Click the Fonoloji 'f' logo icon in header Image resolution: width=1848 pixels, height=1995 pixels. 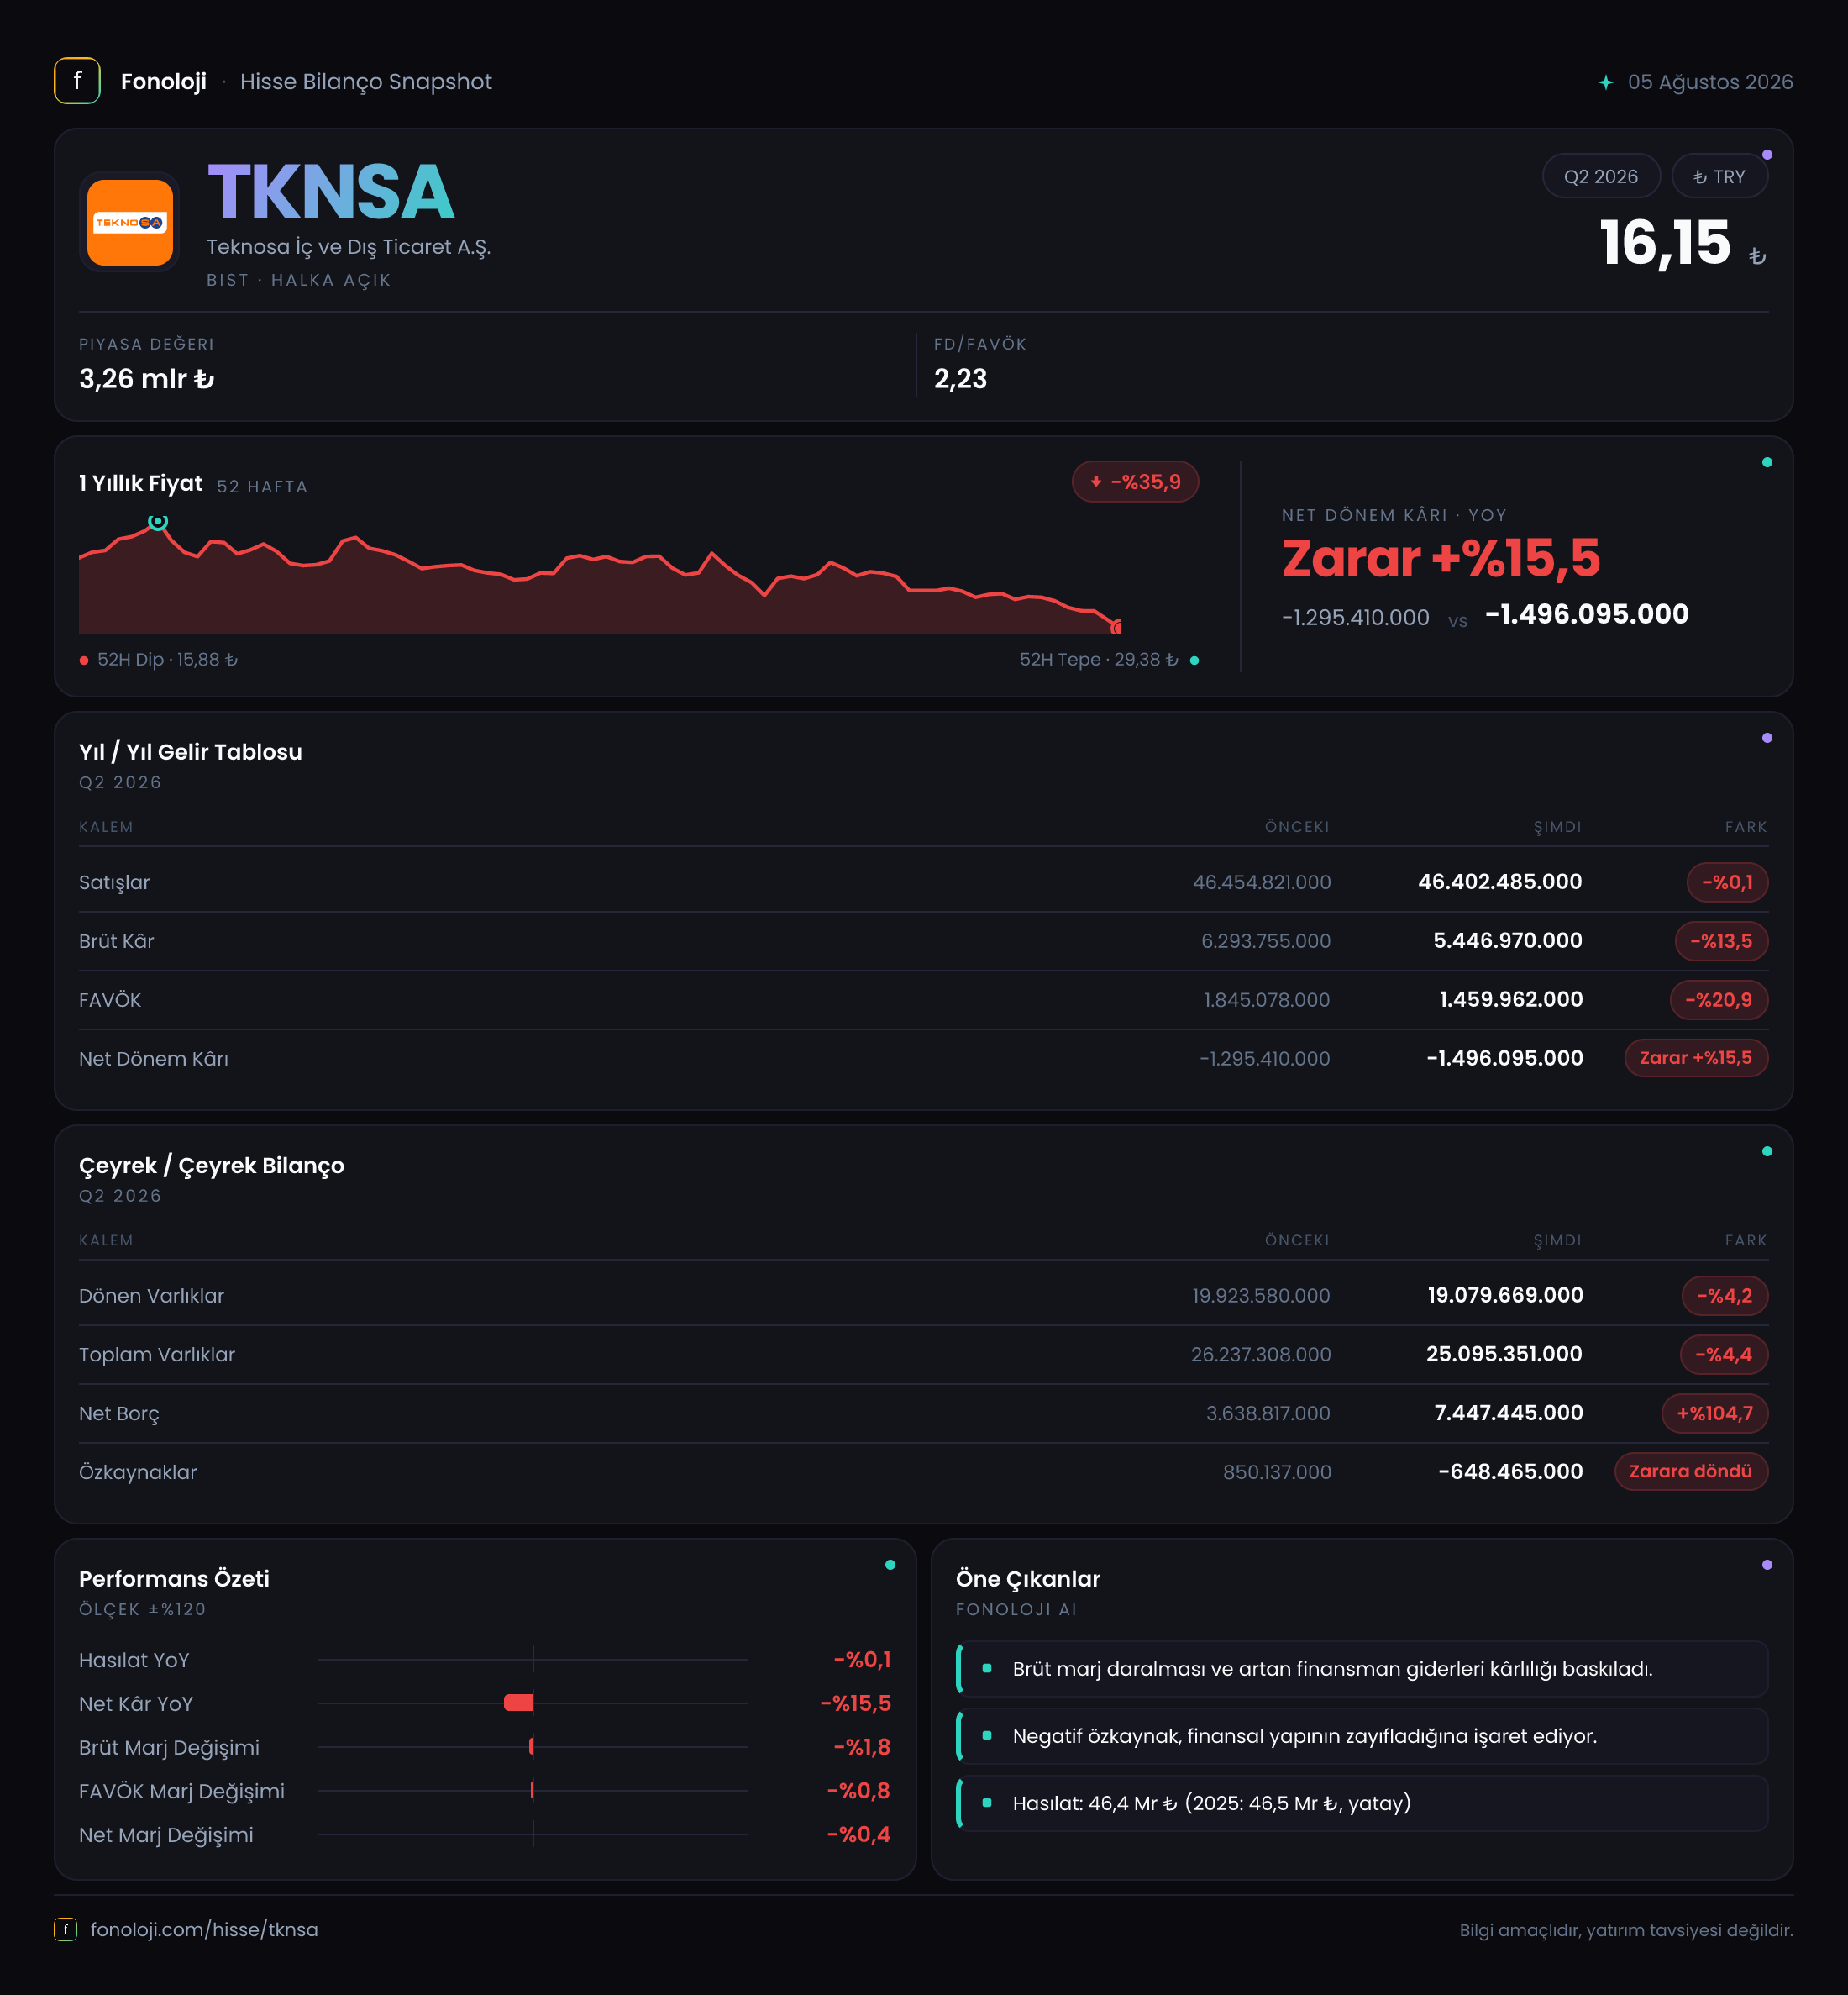tap(77, 81)
